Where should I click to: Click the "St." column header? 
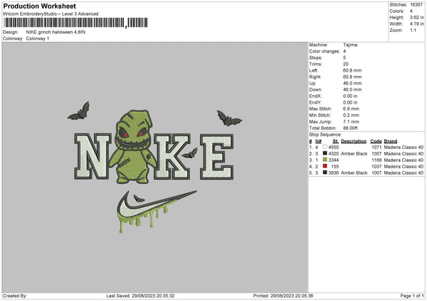tap(335, 141)
